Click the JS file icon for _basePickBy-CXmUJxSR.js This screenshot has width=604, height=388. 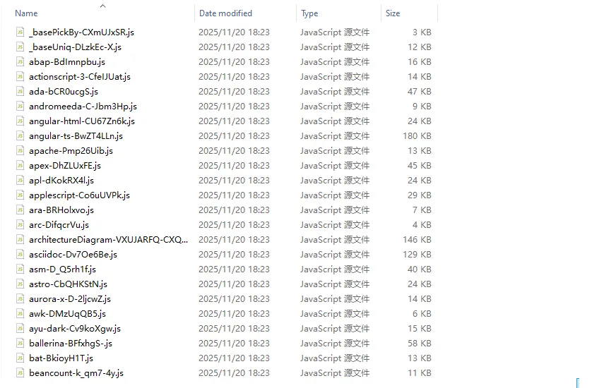(x=20, y=32)
